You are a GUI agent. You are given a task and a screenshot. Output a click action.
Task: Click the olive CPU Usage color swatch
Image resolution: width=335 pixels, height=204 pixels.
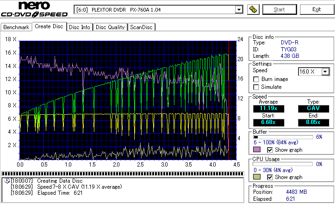[257, 177]
